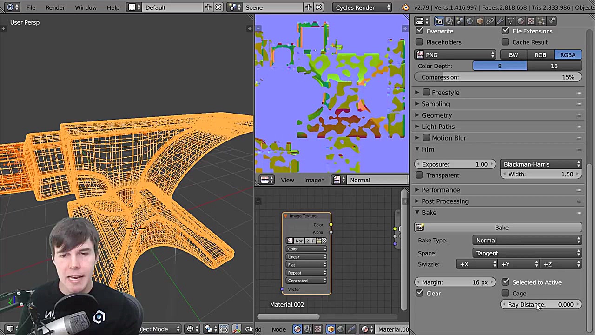Collapse the Bake panel
Viewport: 595px width, 335px height.
(x=429, y=213)
